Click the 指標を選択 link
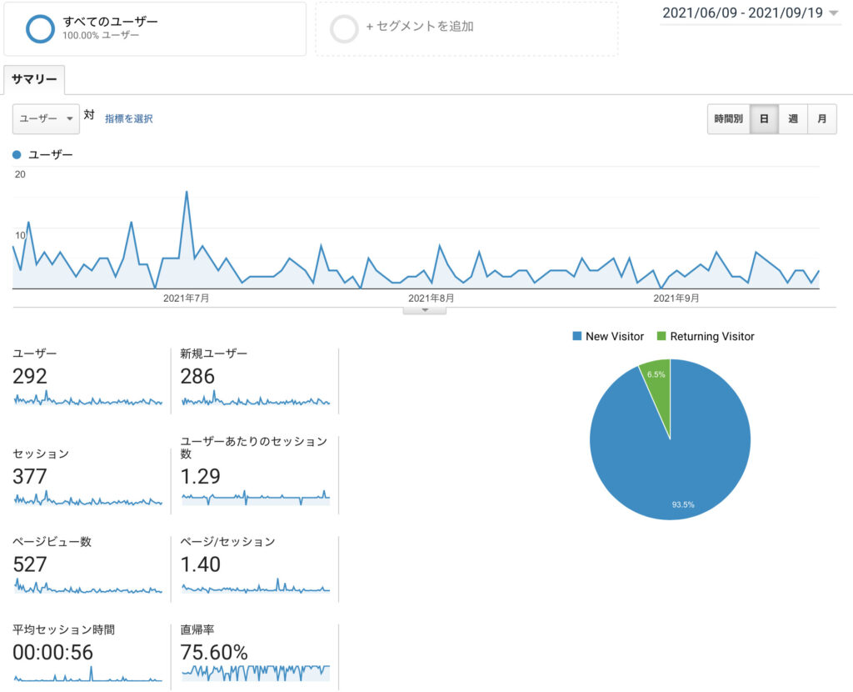853x692 pixels. (129, 118)
